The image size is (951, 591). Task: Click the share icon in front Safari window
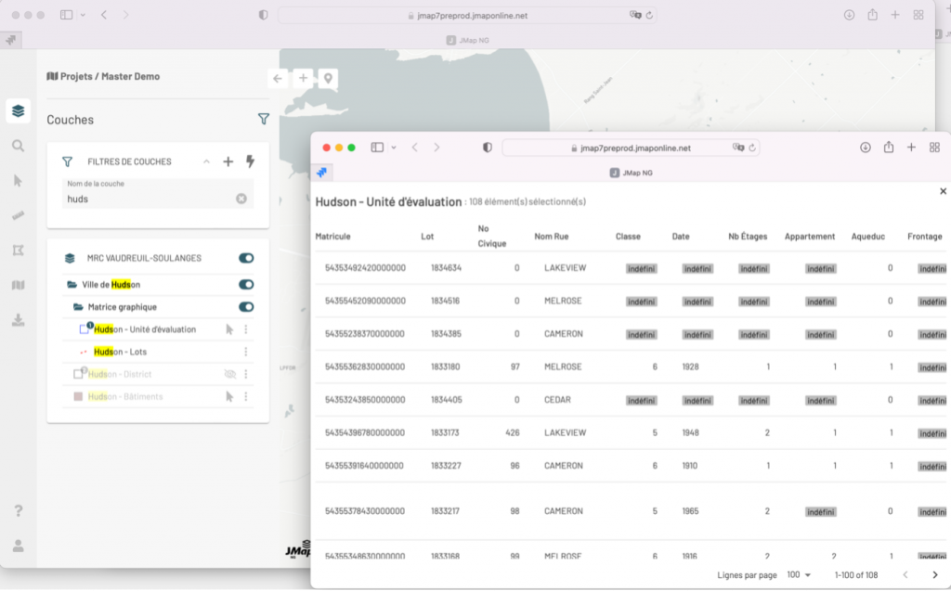point(889,148)
